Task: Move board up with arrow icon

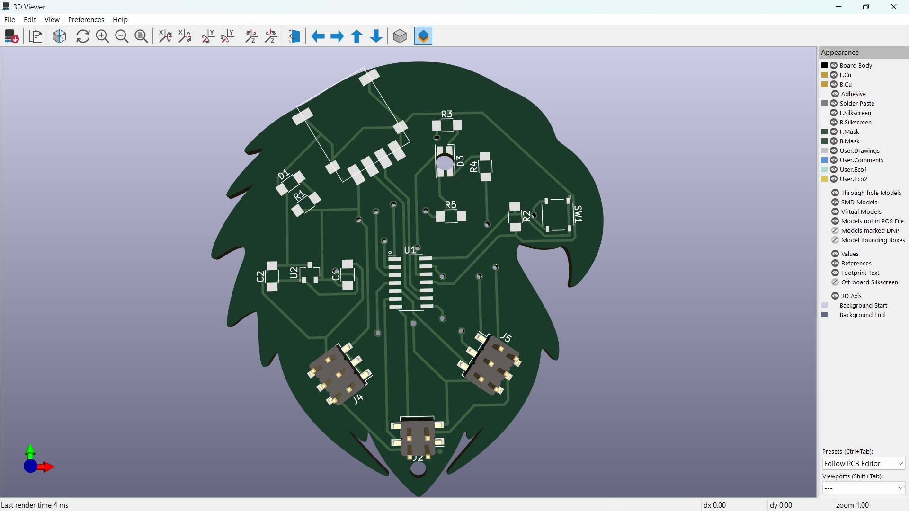Action: [x=357, y=36]
